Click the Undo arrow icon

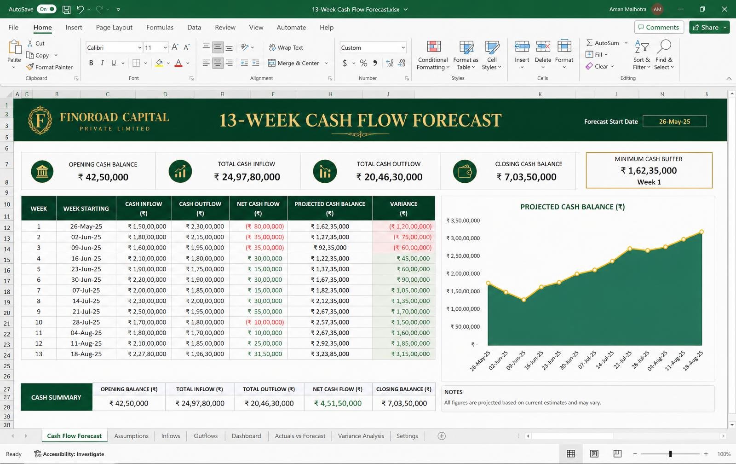coord(80,9)
